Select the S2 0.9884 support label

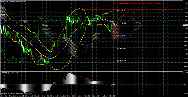click(x=122, y=48)
